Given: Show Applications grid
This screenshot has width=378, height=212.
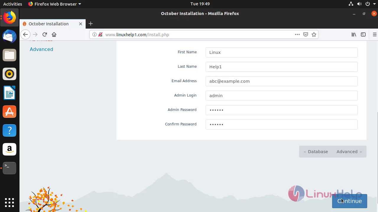Looking at the screenshot, I should click(x=9, y=202).
